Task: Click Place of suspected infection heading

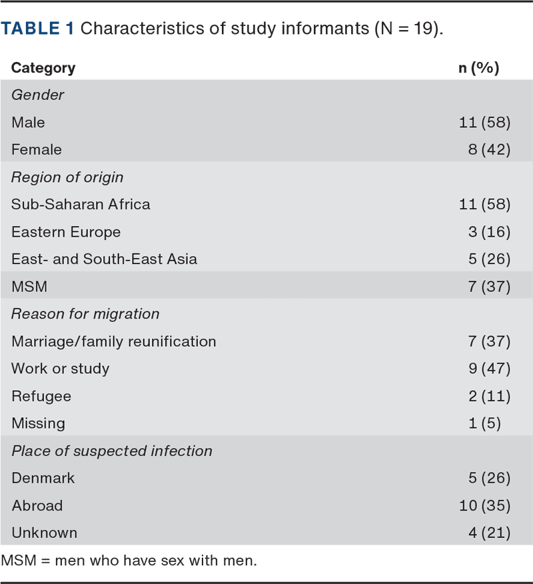Action: [112, 451]
